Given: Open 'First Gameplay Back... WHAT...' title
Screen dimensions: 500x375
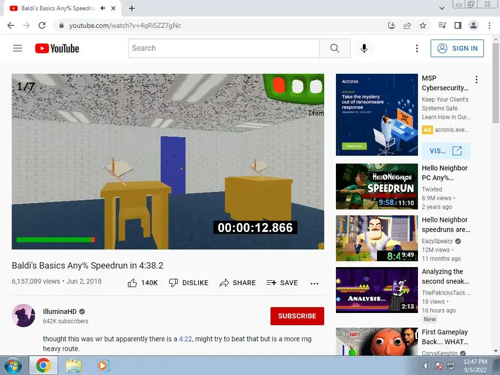Looking at the screenshot, I should pyautogui.click(x=445, y=337).
